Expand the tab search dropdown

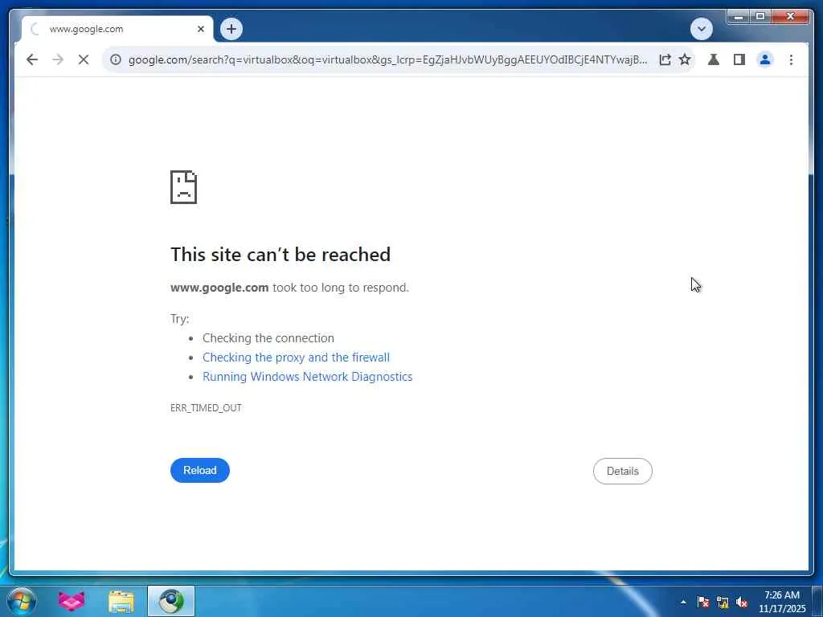[x=701, y=29]
